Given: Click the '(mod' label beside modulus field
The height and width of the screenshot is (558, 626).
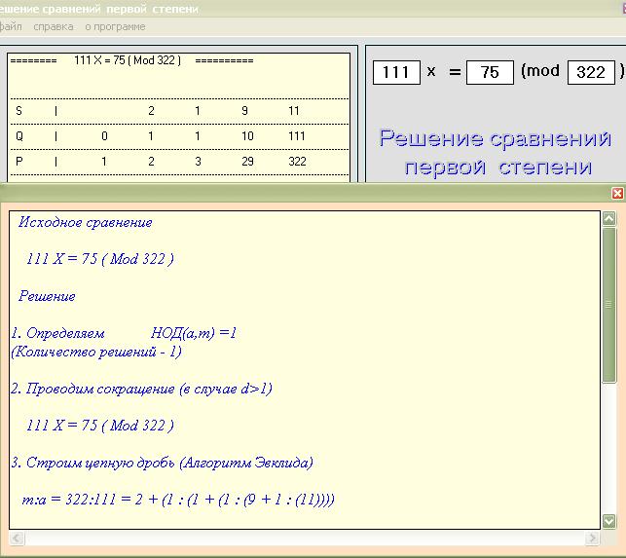Looking at the screenshot, I should pos(540,71).
